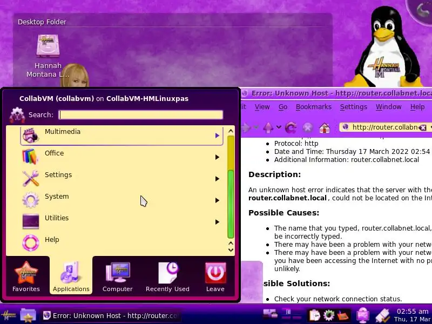Click the Office books icon
The width and height of the screenshot is (432, 324).
coord(30,157)
